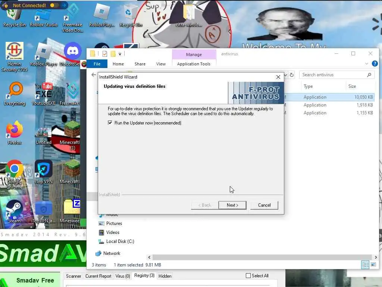Select the iTopVPN_a... installer desktop icon
The width and height of the screenshot is (382, 287).
tap(44, 212)
